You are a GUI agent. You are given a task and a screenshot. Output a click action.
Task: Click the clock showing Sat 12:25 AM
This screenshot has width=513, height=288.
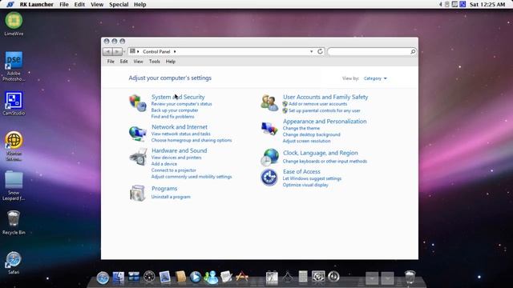point(487,4)
